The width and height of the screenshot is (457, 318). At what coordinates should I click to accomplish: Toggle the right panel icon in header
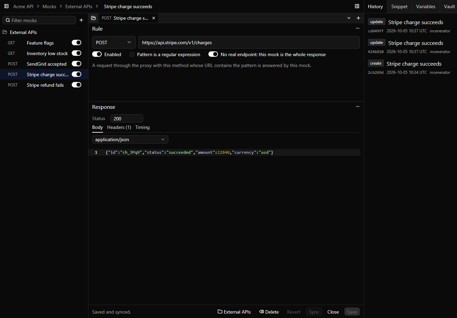tap(357, 6)
